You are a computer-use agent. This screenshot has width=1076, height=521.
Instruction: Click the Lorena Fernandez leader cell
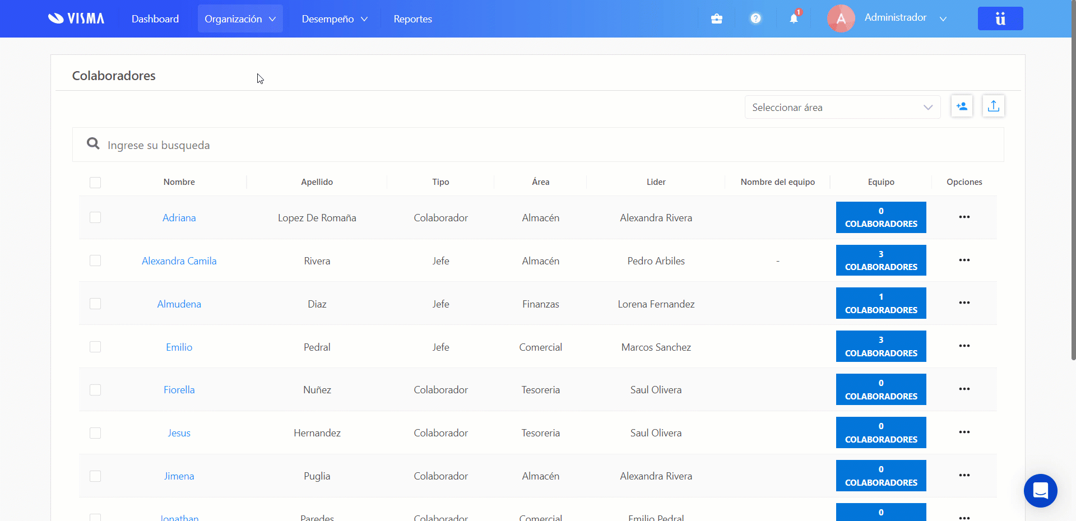[x=656, y=304]
